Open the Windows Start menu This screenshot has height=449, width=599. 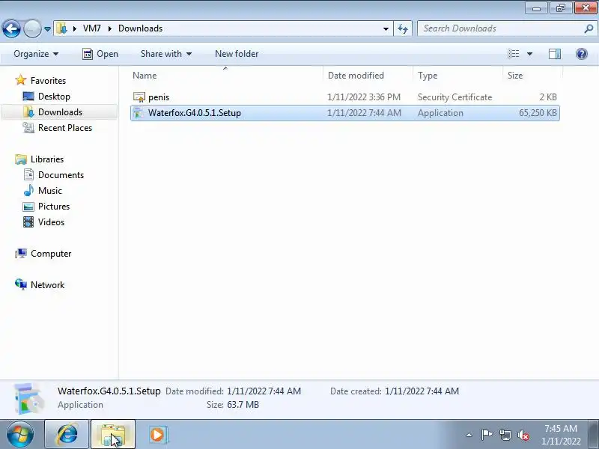[20, 435]
